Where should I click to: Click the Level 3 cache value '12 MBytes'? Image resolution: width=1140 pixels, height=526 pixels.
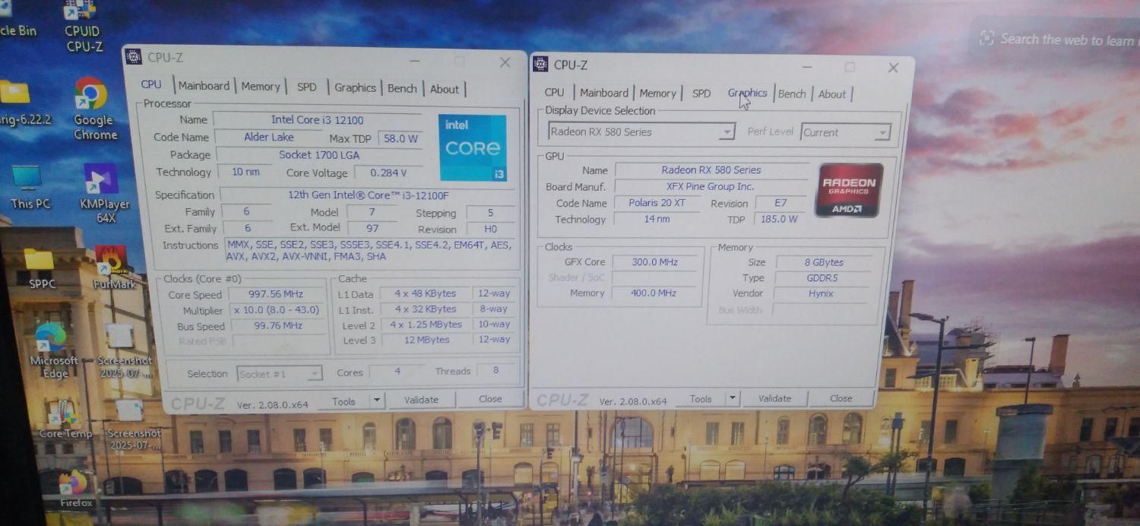[x=426, y=340]
